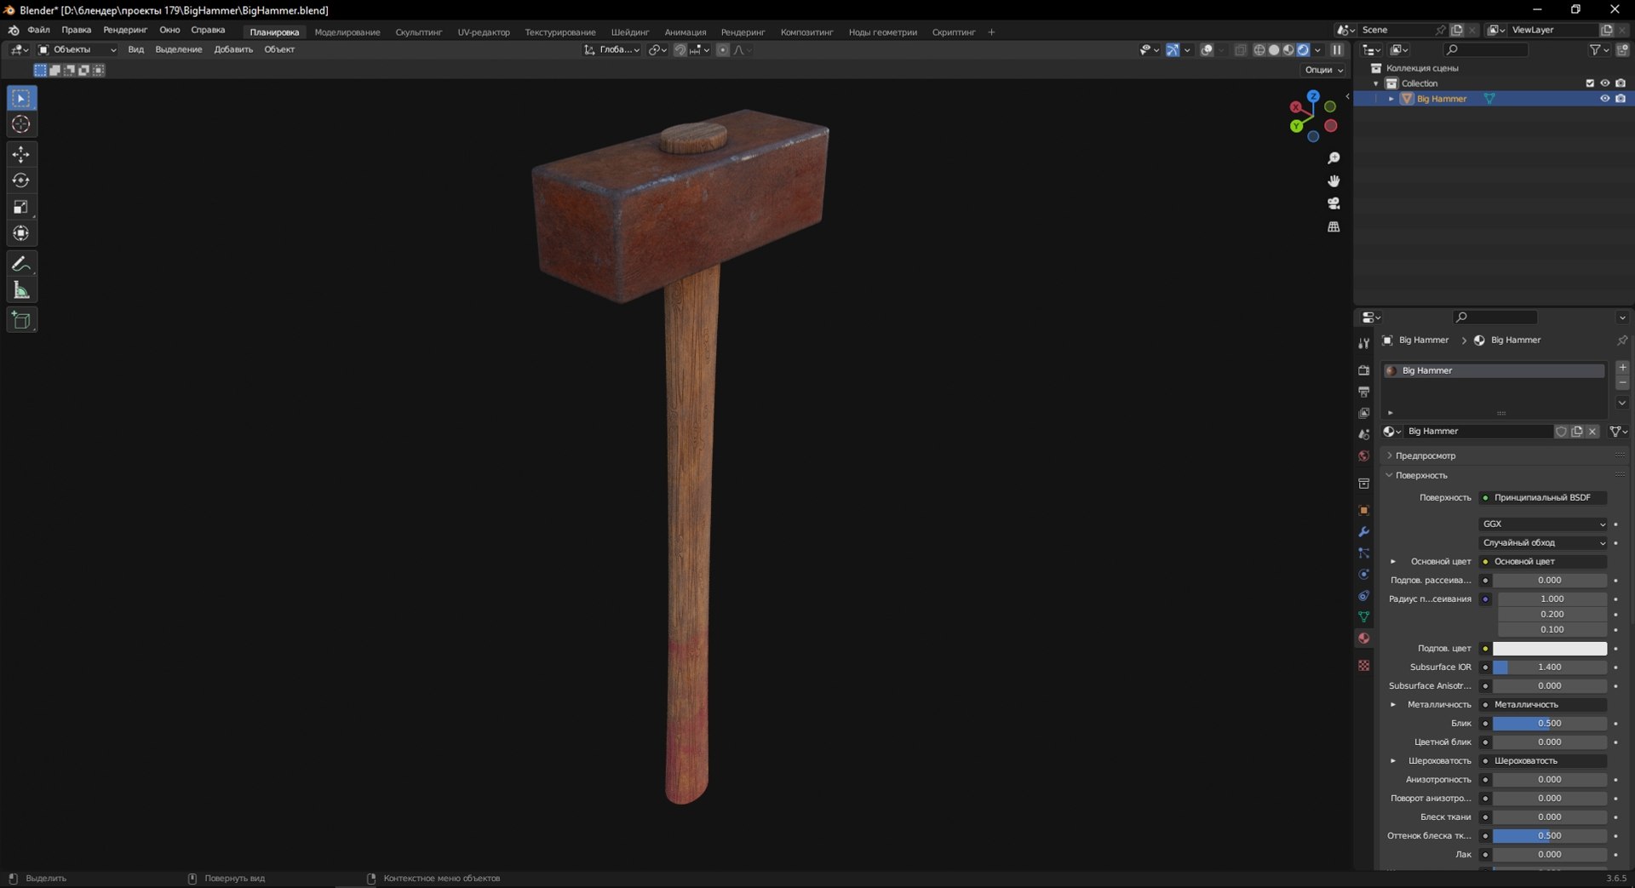
Task: Open the Render properties tab icon
Action: (x=1363, y=370)
